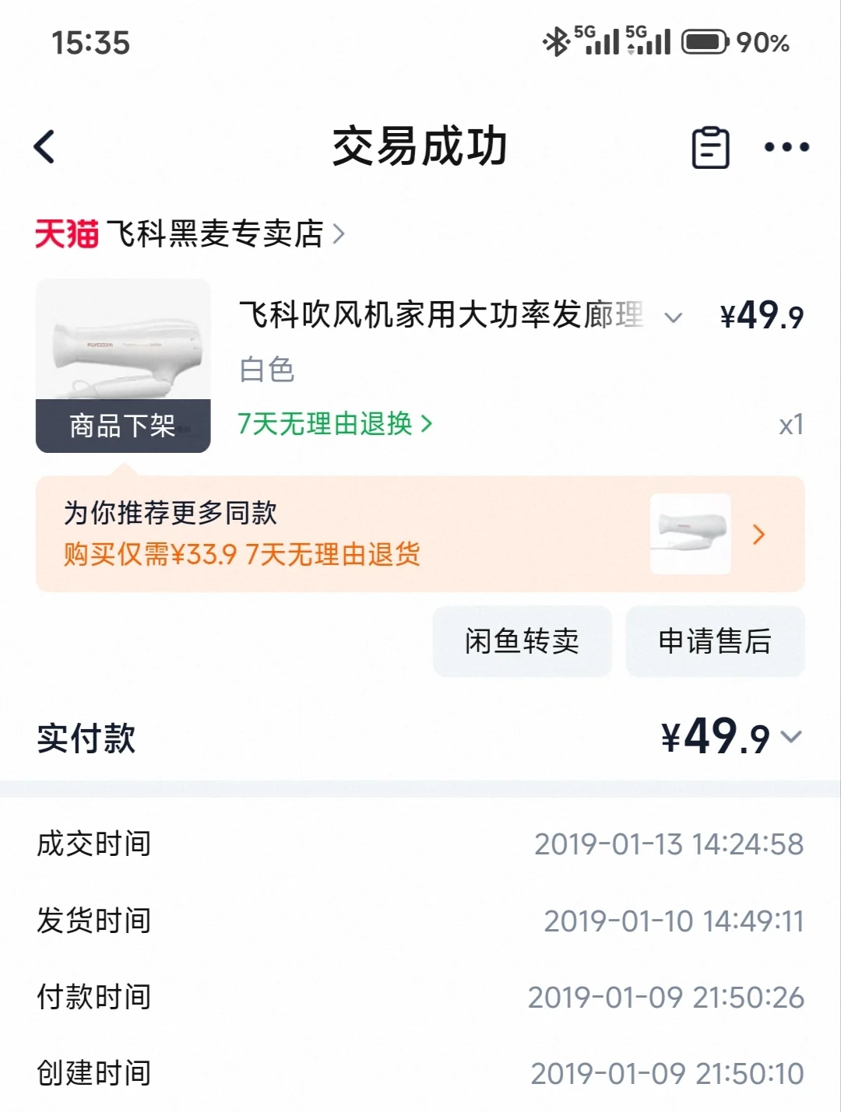Tap the Tmall (天猫) logo
Screen dimensions: 841x1112
[x=67, y=233]
